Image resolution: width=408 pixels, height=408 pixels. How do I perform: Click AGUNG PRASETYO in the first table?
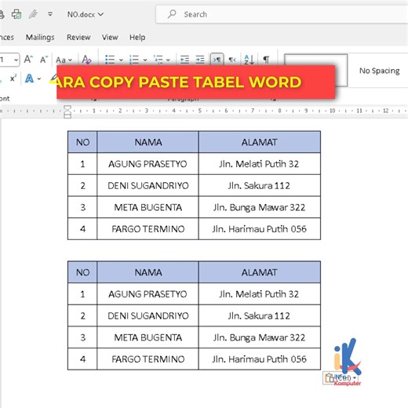click(x=148, y=164)
